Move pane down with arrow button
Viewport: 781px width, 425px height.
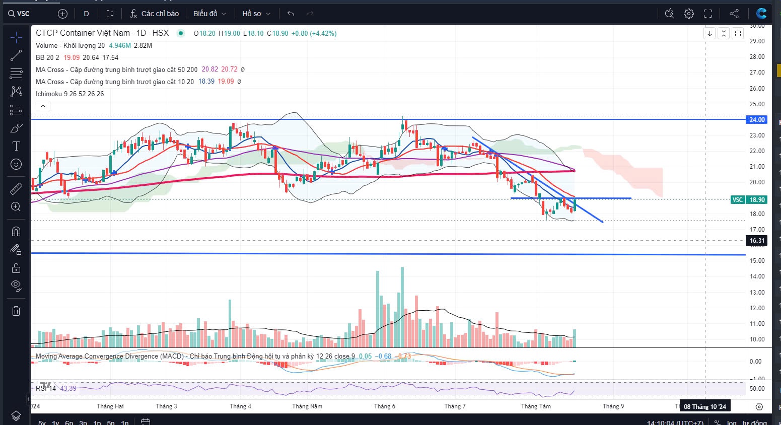click(709, 34)
